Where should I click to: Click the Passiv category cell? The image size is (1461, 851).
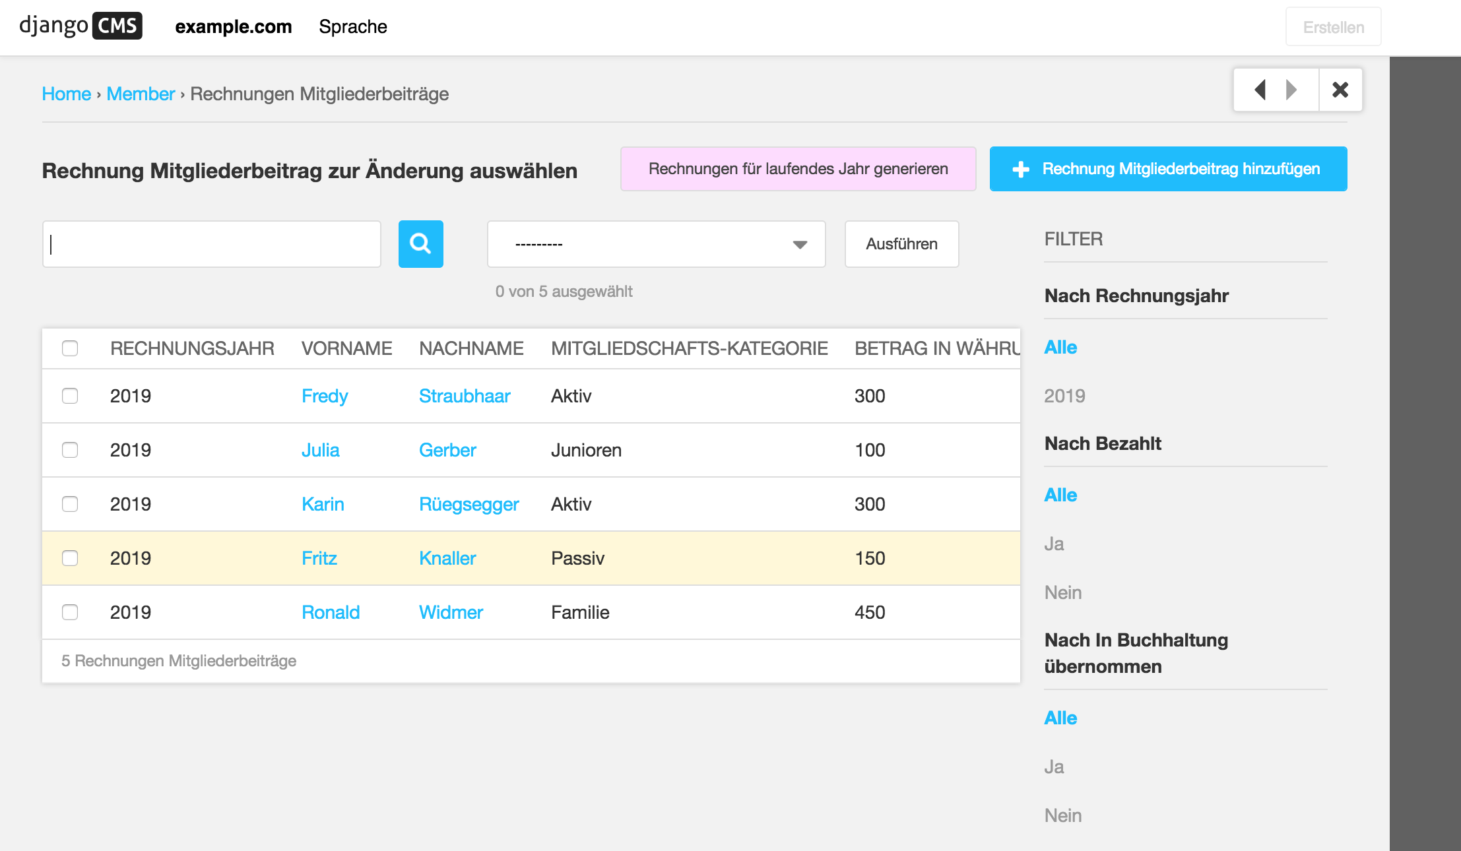[x=578, y=558]
